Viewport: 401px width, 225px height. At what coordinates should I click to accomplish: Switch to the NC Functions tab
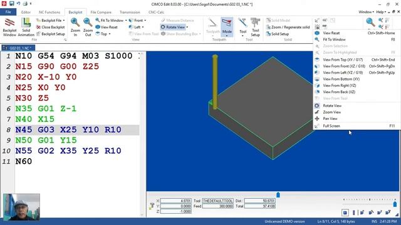[49, 12]
